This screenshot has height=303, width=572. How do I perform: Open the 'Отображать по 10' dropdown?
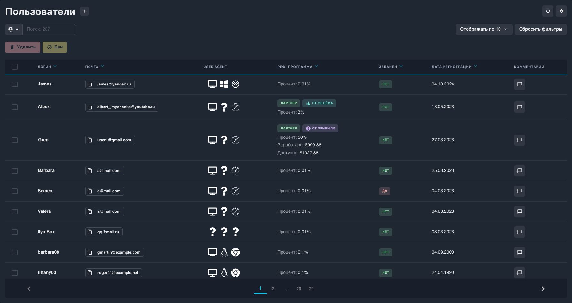tap(484, 29)
